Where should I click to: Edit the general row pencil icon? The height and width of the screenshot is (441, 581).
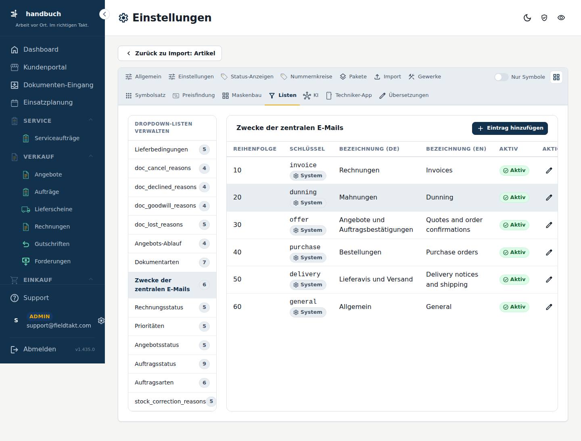(x=549, y=307)
